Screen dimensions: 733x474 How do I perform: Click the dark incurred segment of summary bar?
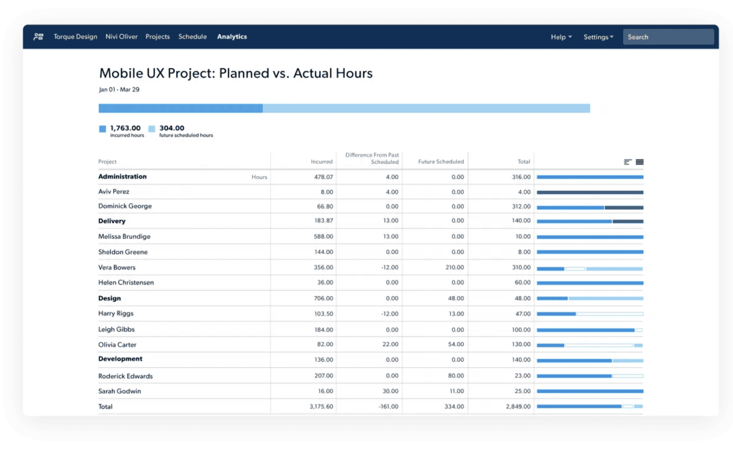(x=180, y=108)
